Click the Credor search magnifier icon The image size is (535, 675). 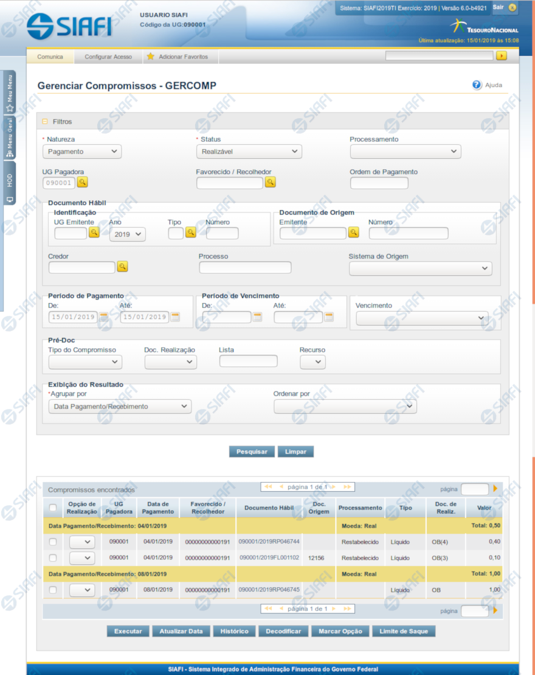point(122,267)
